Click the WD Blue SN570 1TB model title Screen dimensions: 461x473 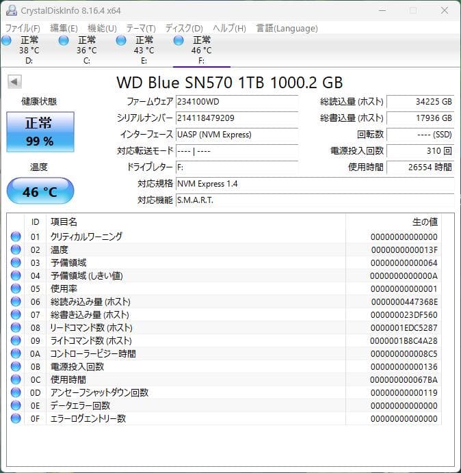pyautogui.click(x=230, y=82)
